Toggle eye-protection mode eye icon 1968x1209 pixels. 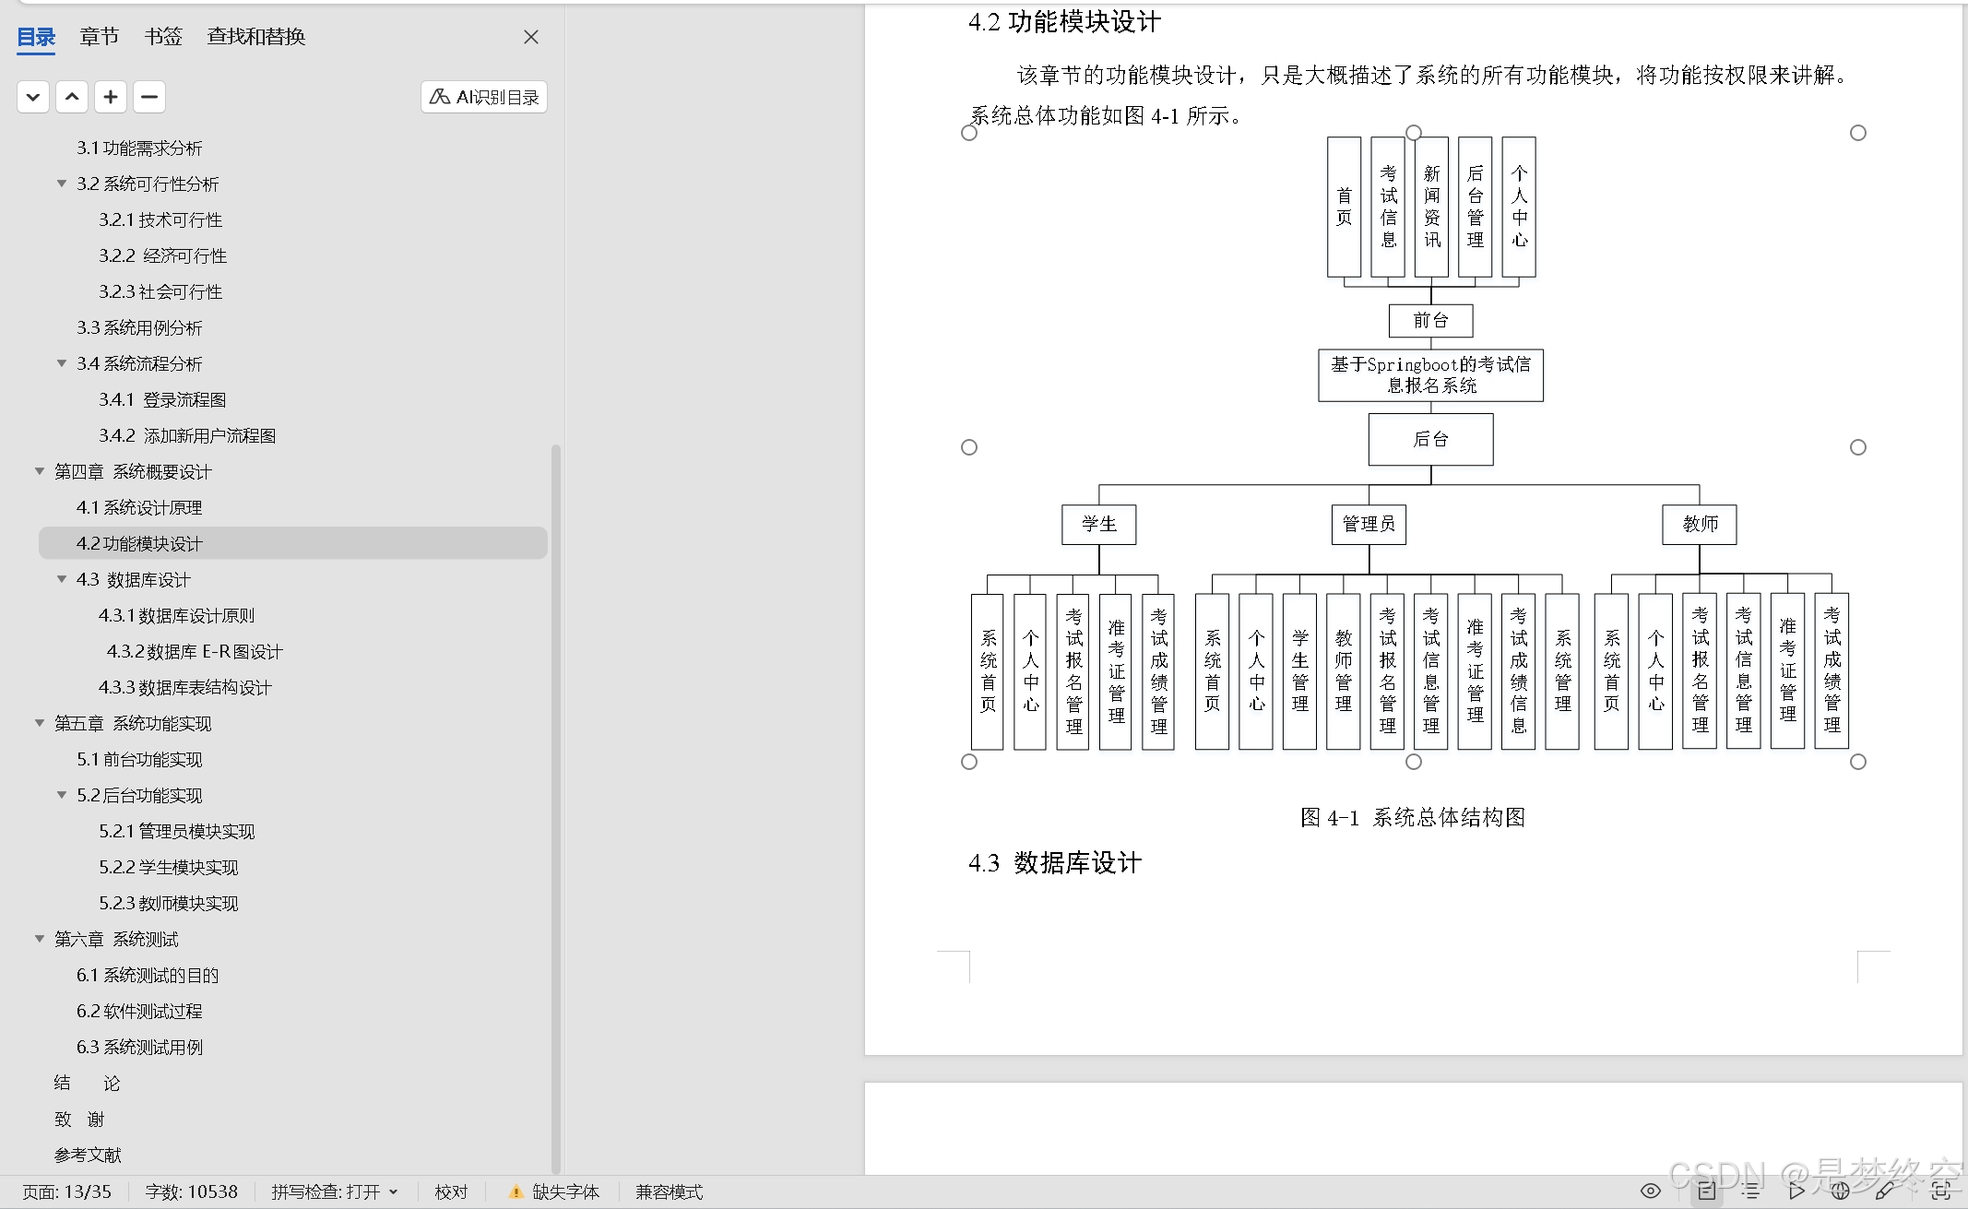(1651, 1191)
